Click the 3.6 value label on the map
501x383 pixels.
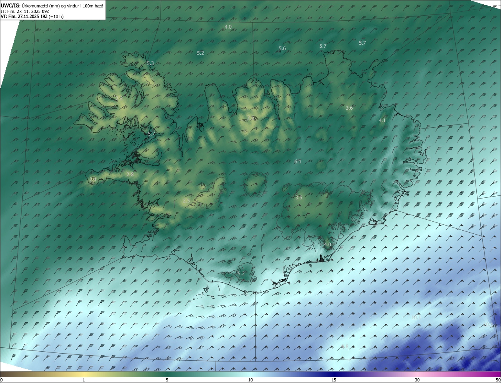pyautogui.click(x=349, y=108)
